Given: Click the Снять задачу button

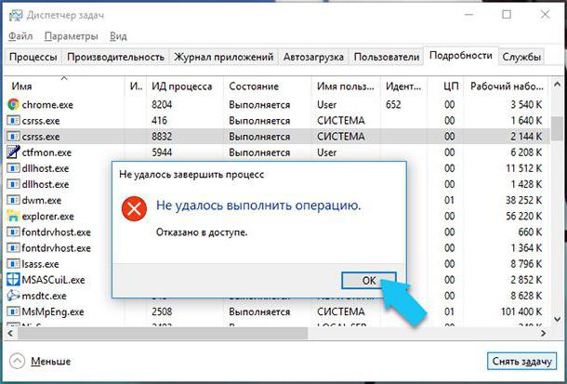Looking at the screenshot, I should tap(521, 361).
